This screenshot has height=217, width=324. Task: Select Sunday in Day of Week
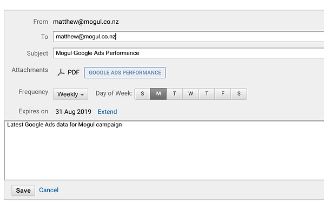click(x=142, y=94)
